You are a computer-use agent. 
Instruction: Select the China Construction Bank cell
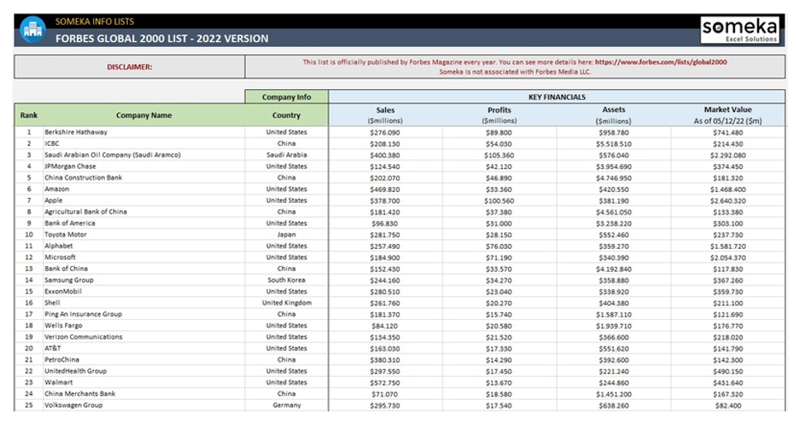tap(144, 177)
